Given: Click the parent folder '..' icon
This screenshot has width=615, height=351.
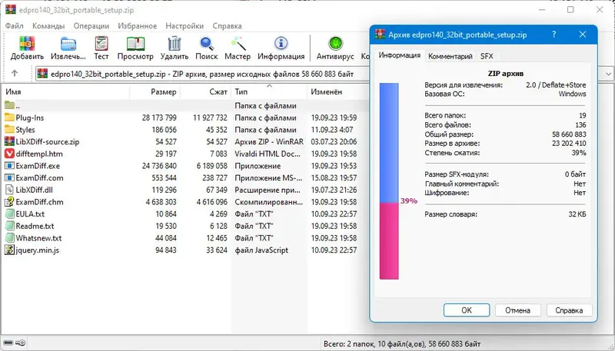Looking at the screenshot, I should point(9,105).
